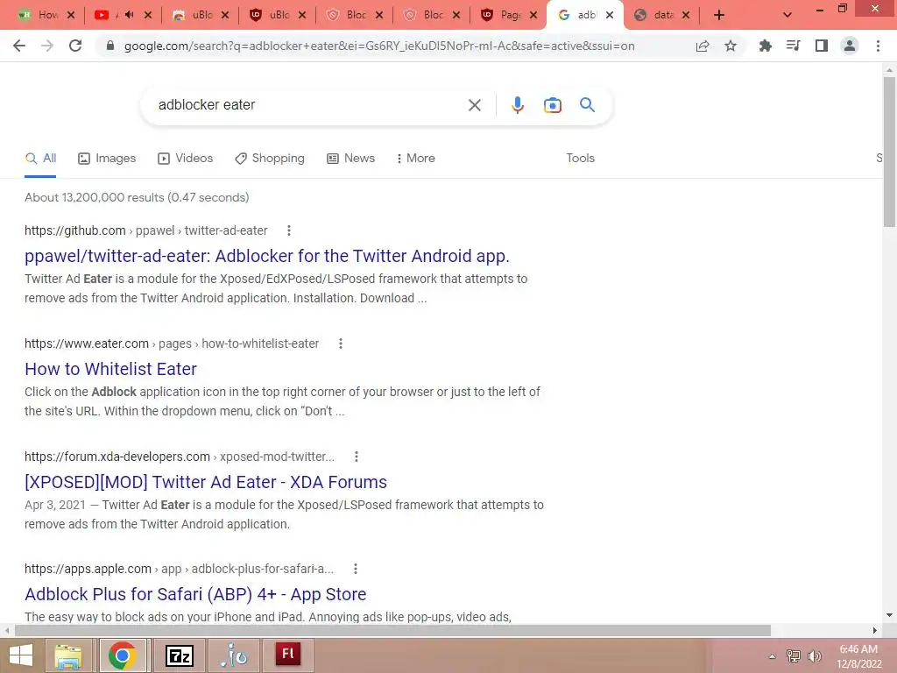
Task: View site information via padlock icon
Action: tap(110, 46)
